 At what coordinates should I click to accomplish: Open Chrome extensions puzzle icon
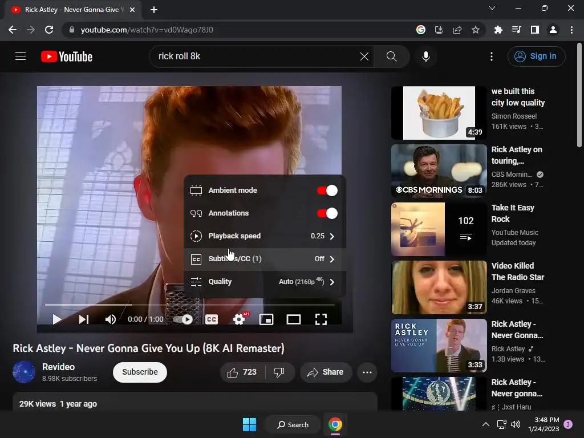pyautogui.click(x=498, y=30)
